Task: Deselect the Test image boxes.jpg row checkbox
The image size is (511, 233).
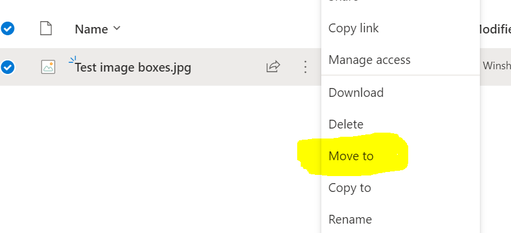Action: 7,67
